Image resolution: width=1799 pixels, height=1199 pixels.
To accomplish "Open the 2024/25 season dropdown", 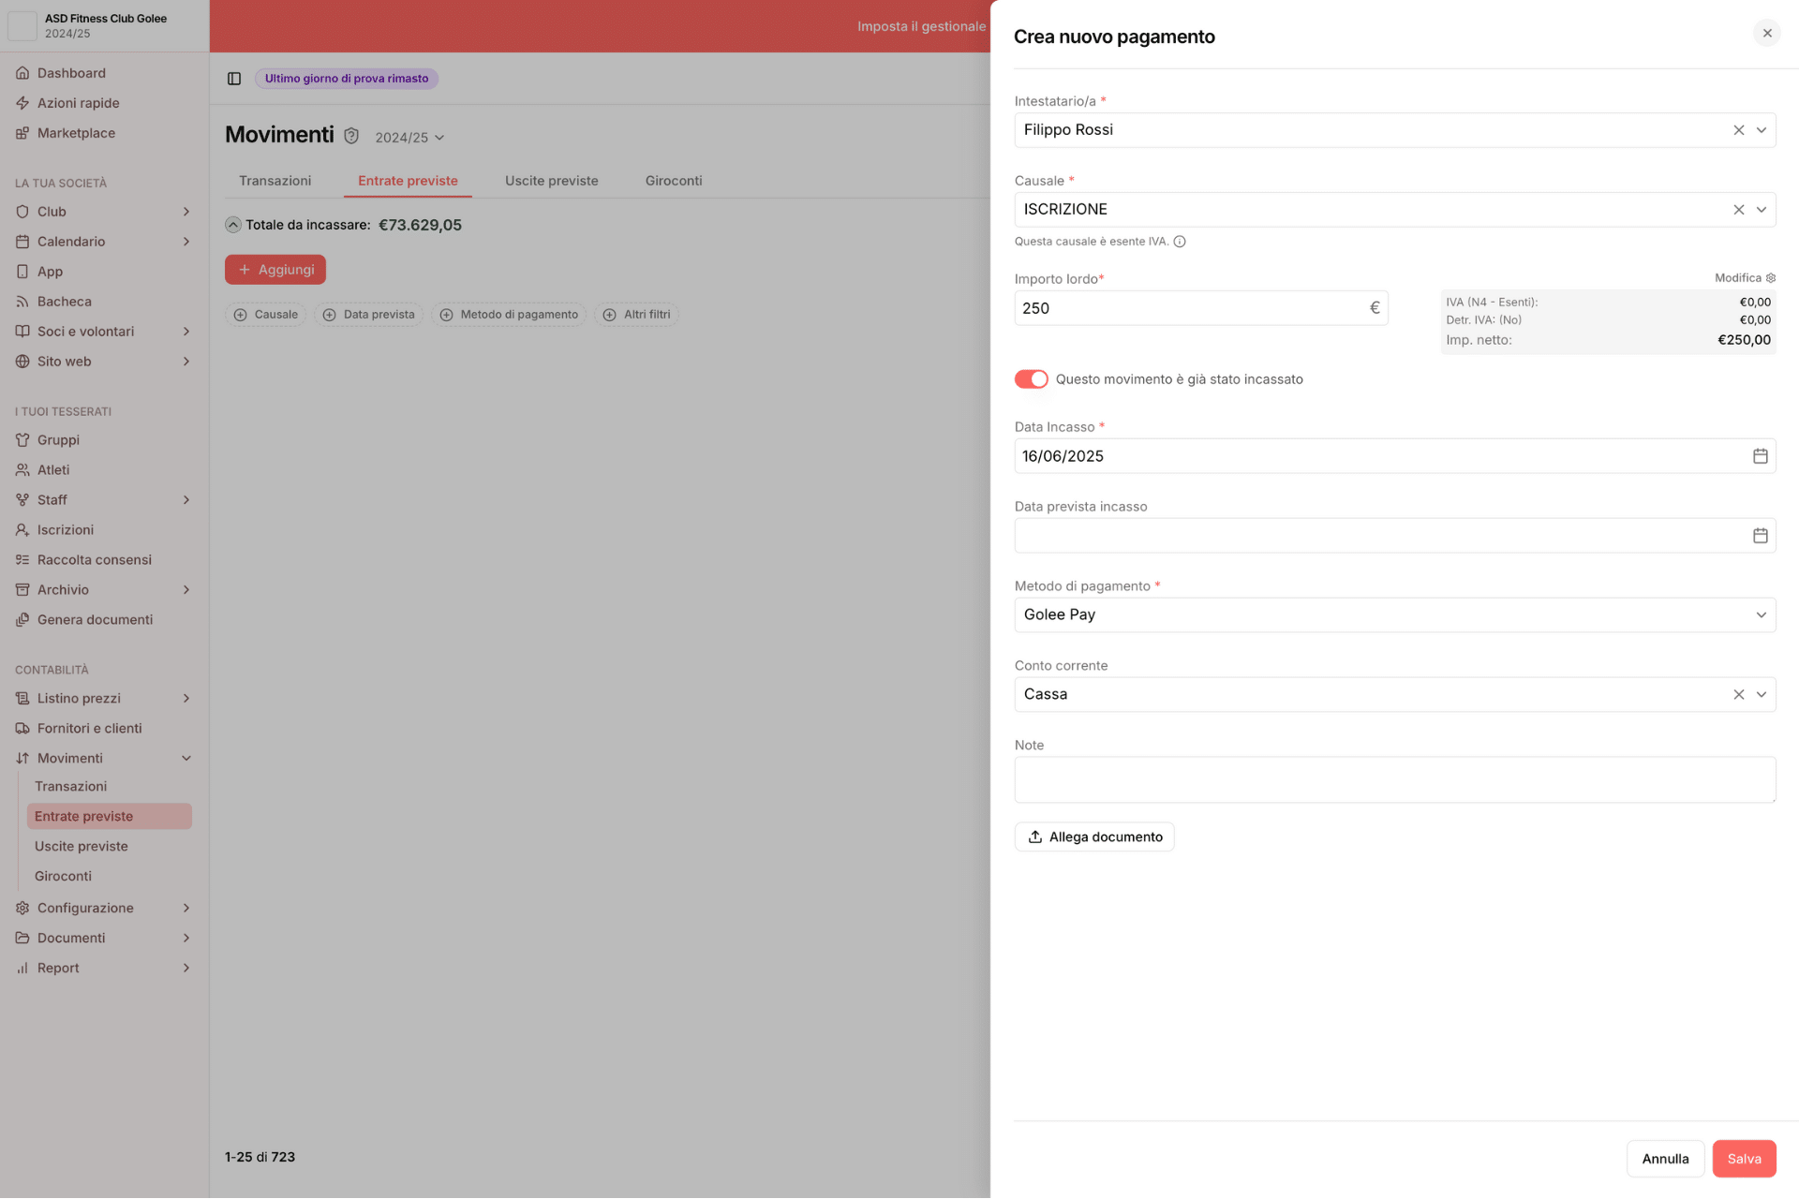I will click(409, 138).
